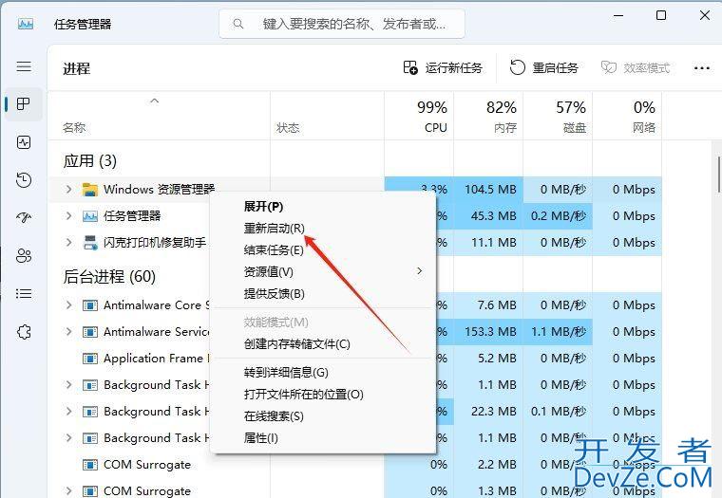Open the Performance sidebar icon
The height and width of the screenshot is (498, 722).
point(24,142)
